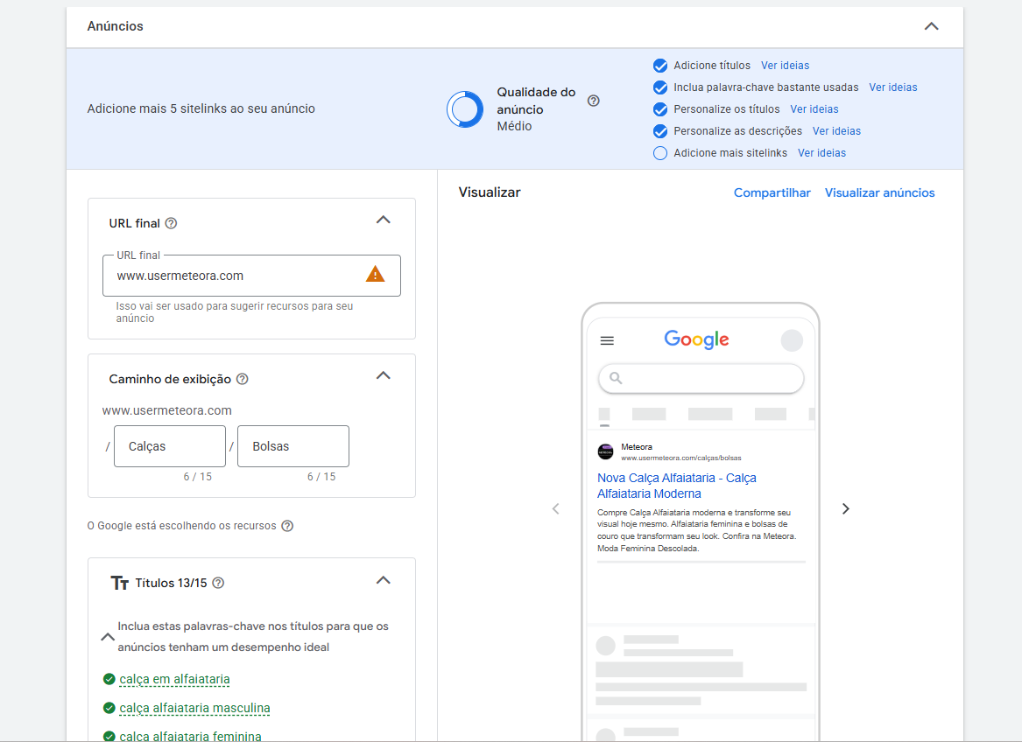Open help for Qualidade do anúncio
The image size is (1022, 742).
pyautogui.click(x=593, y=101)
